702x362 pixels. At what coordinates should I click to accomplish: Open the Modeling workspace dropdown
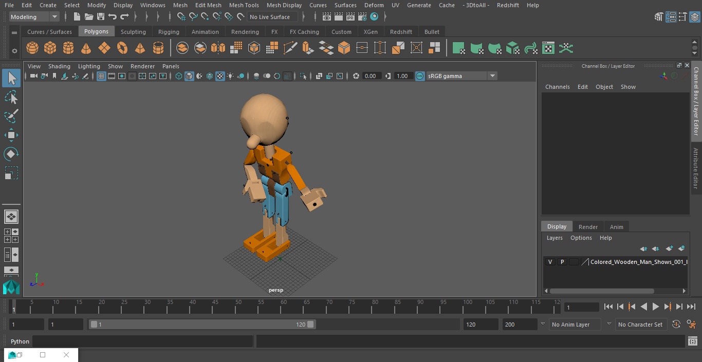(34, 17)
